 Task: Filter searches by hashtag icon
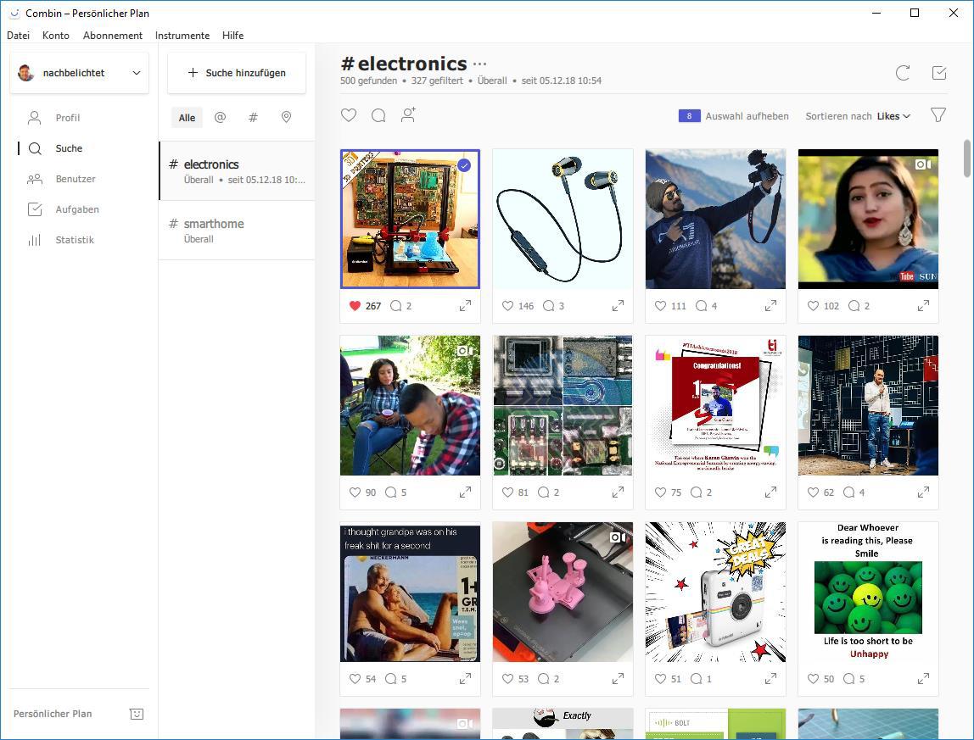253,118
